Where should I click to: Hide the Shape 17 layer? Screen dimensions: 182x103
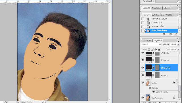[x=143, y=60]
